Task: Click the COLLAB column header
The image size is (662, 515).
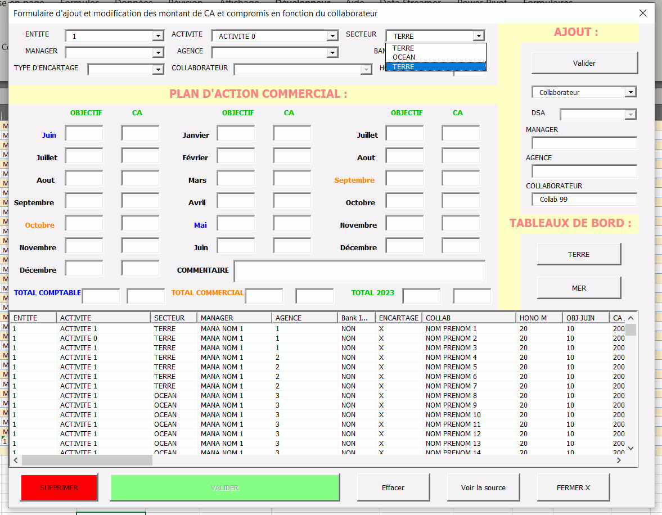Action: click(x=469, y=318)
